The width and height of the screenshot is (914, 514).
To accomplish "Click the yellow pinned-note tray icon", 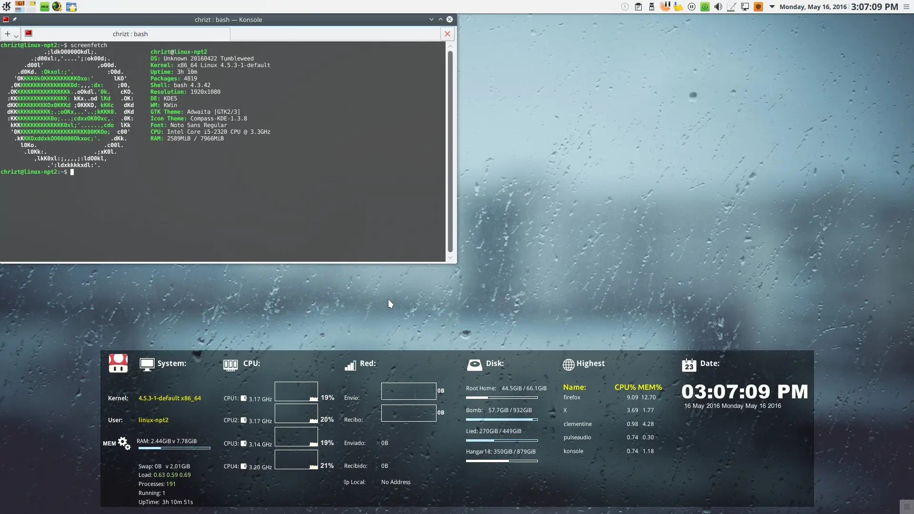I will click(x=678, y=7).
